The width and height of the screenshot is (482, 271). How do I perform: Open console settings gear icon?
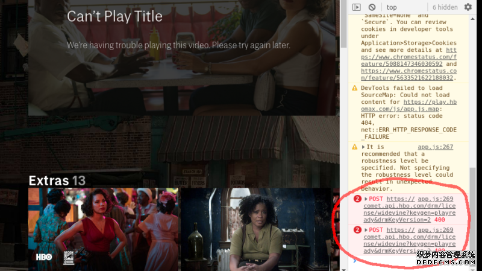(x=468, y=7)
